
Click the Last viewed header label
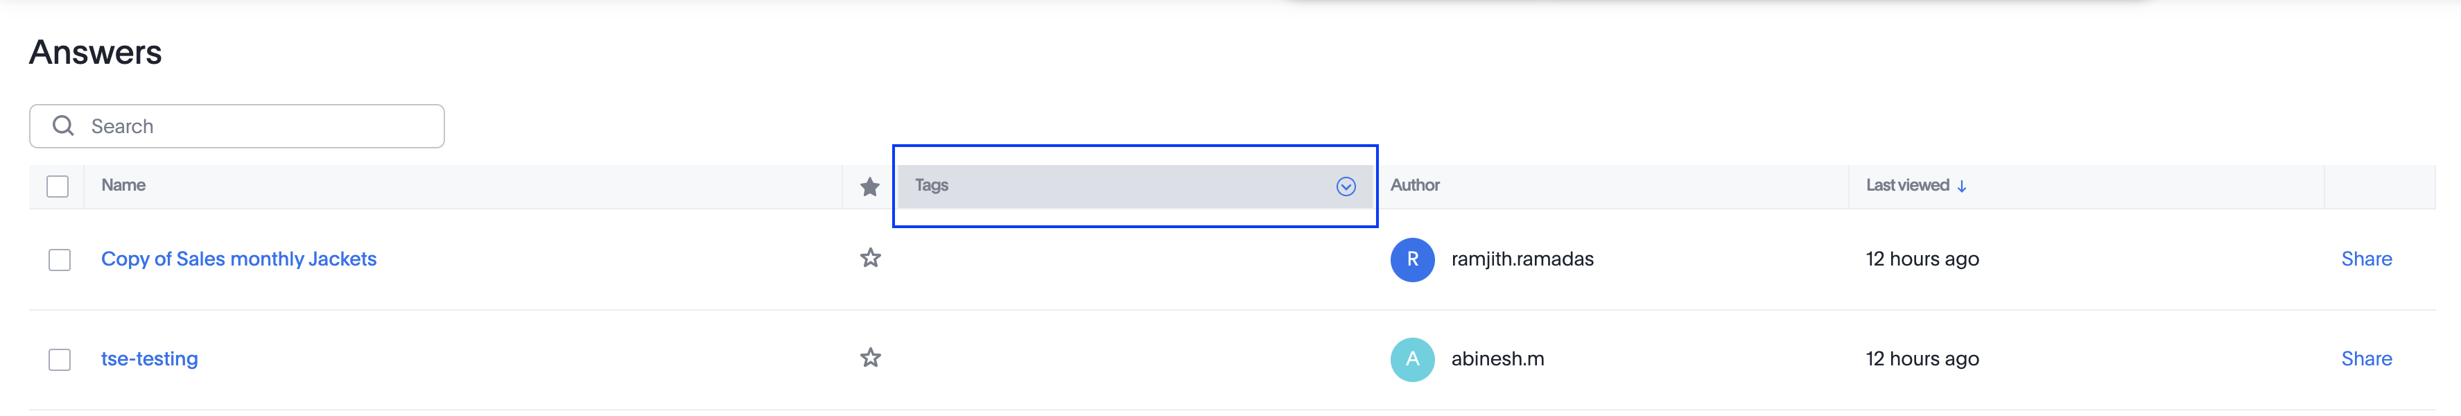coord(1907,186)
